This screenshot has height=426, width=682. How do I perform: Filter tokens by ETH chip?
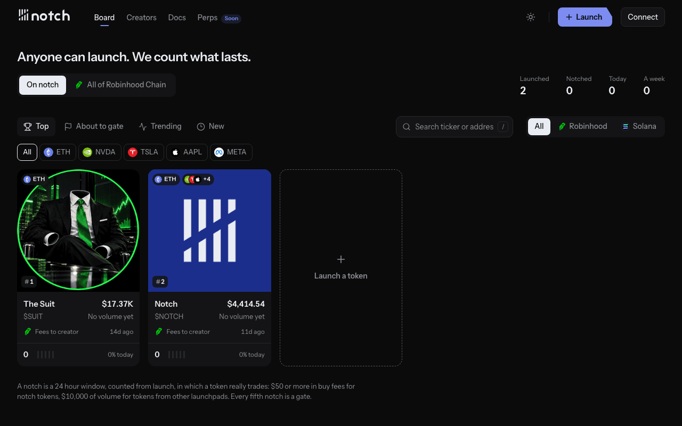[58, 152]
